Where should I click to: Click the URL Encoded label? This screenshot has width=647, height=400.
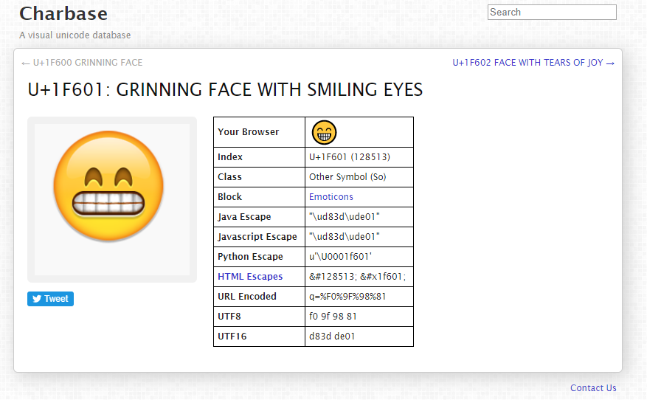pyautogui.click(x=246, y=297)
